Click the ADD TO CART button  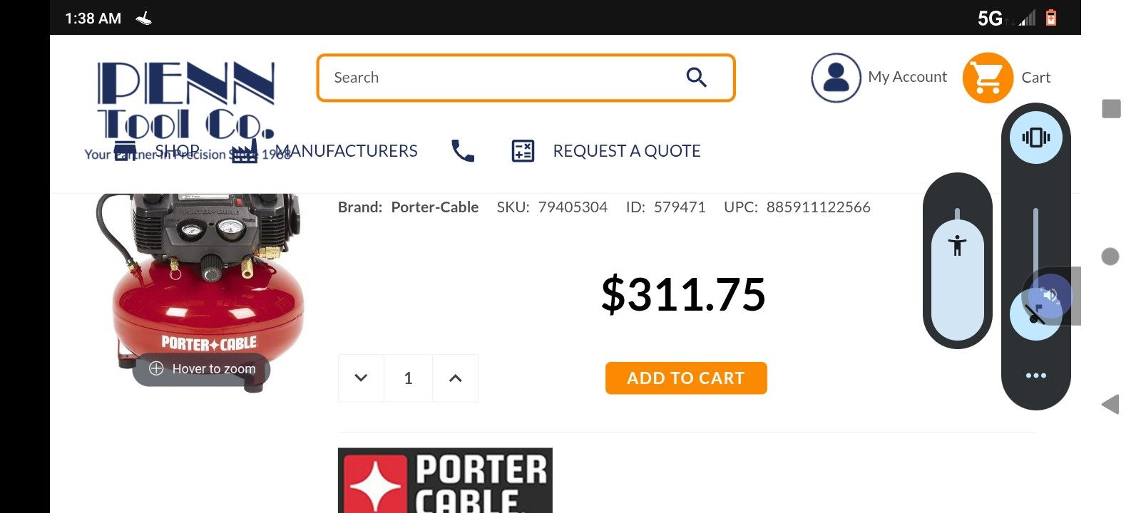click(686, 378)
